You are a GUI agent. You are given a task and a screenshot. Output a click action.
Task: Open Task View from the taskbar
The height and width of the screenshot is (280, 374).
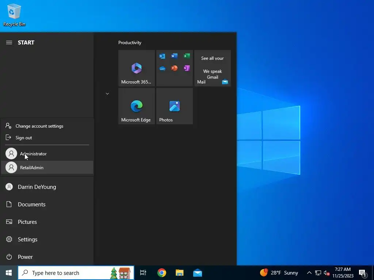pos(143,273)
